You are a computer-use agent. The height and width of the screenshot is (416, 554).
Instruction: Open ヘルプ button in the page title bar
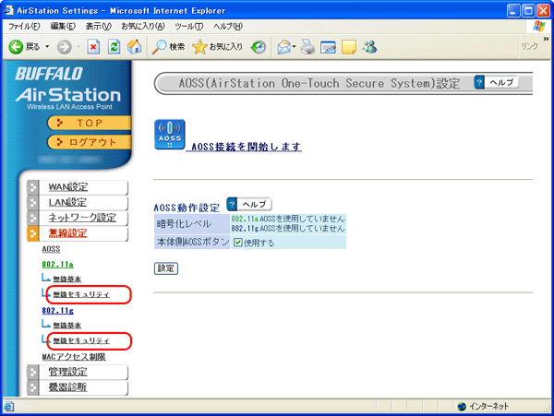pyautogui.click(x=497, y=83)
